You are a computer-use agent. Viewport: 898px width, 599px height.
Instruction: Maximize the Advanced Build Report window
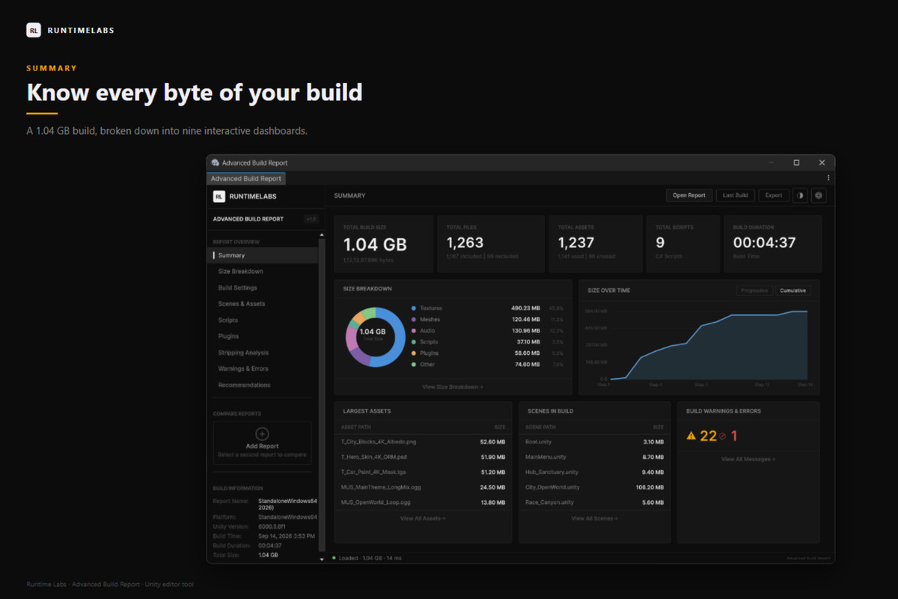796,162
